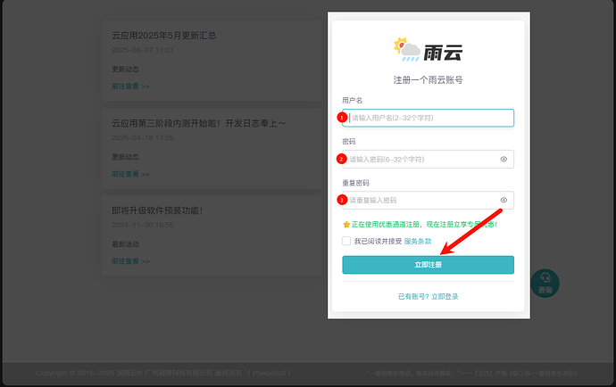Viewport: 616px width, 387px height.
Task: Click the 最新活动 category tag
Action: (x=125, y=244)
